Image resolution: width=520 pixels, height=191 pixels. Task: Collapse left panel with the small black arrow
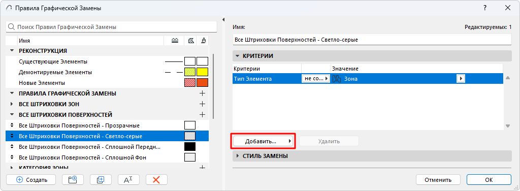pyautogui.click(x=223, y=20)
